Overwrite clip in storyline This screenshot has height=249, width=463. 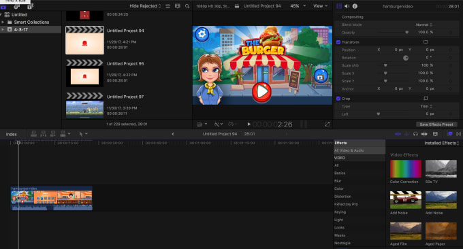[63, 134]
